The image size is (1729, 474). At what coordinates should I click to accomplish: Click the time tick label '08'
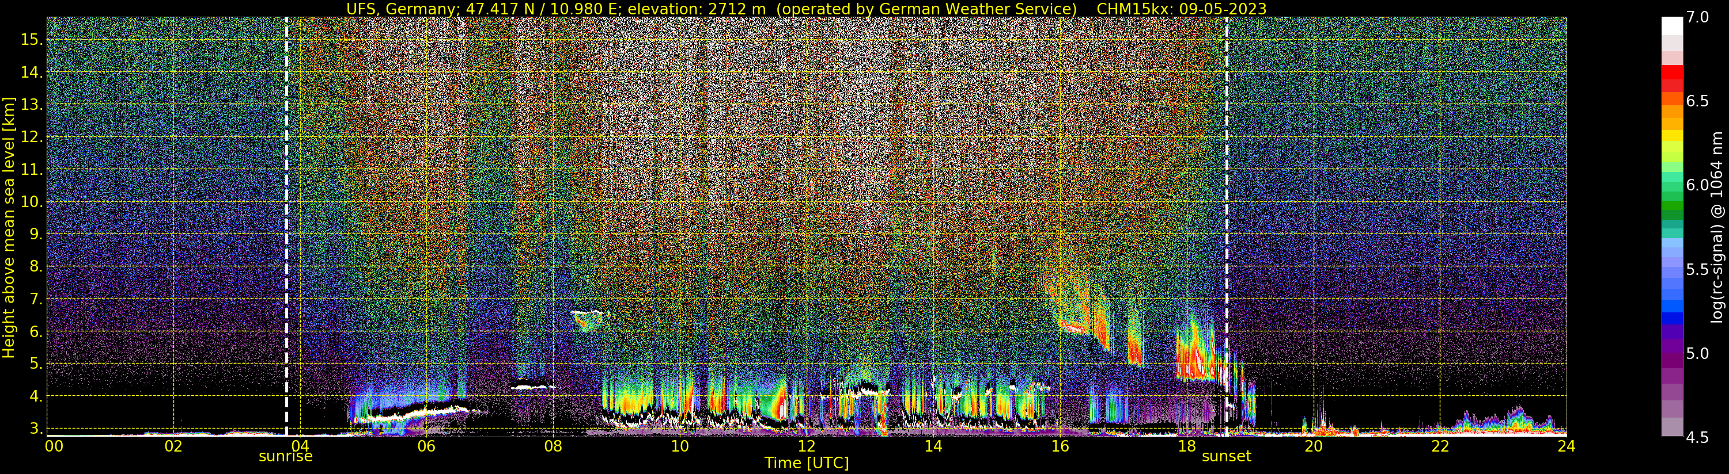(x=553, y=446)
